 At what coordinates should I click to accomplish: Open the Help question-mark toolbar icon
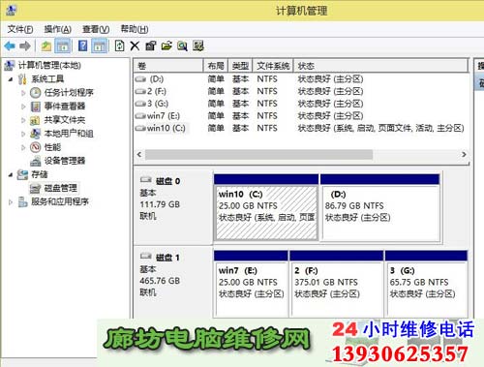point(83,46)
